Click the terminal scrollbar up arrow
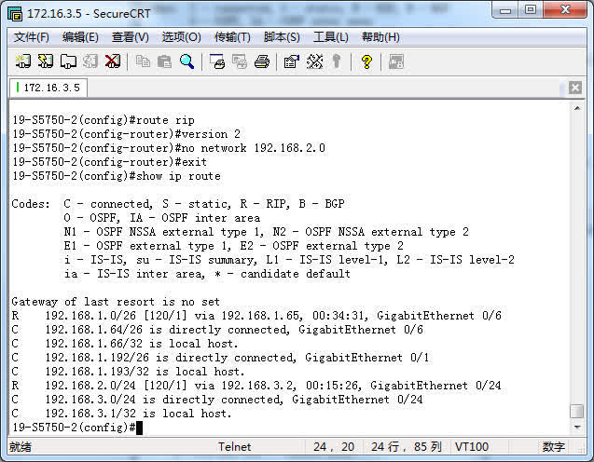This screenshot has width=594, height=462. [576, 109]
